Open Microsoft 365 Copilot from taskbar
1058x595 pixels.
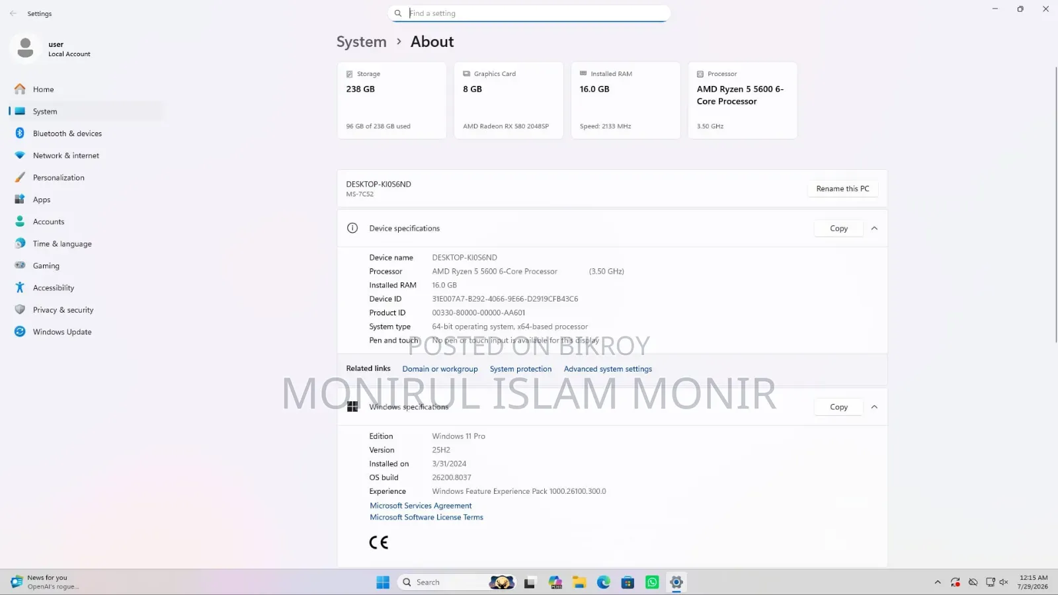pos(555,582)
